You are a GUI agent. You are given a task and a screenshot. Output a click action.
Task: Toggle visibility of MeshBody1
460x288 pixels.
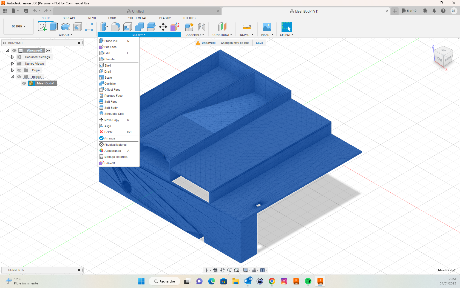click(x=24, y=83)
